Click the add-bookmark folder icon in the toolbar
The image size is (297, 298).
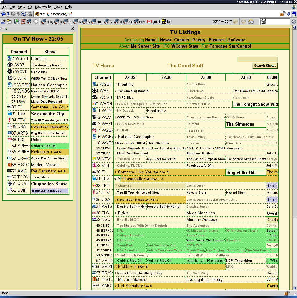click(3, 21)
